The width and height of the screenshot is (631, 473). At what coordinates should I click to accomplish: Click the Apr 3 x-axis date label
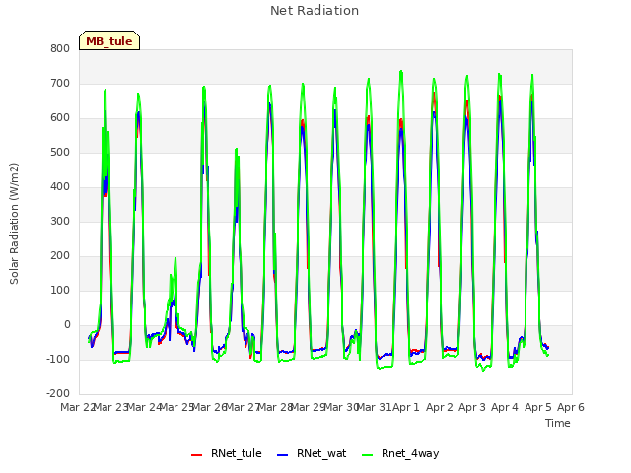tap(472, 407)
